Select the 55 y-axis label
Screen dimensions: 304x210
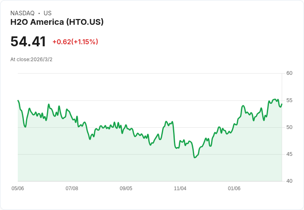[x=290, y=100]
